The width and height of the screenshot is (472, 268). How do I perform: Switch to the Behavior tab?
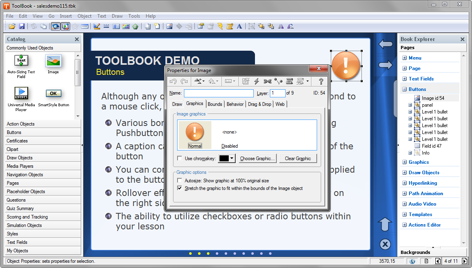[235, 104]
